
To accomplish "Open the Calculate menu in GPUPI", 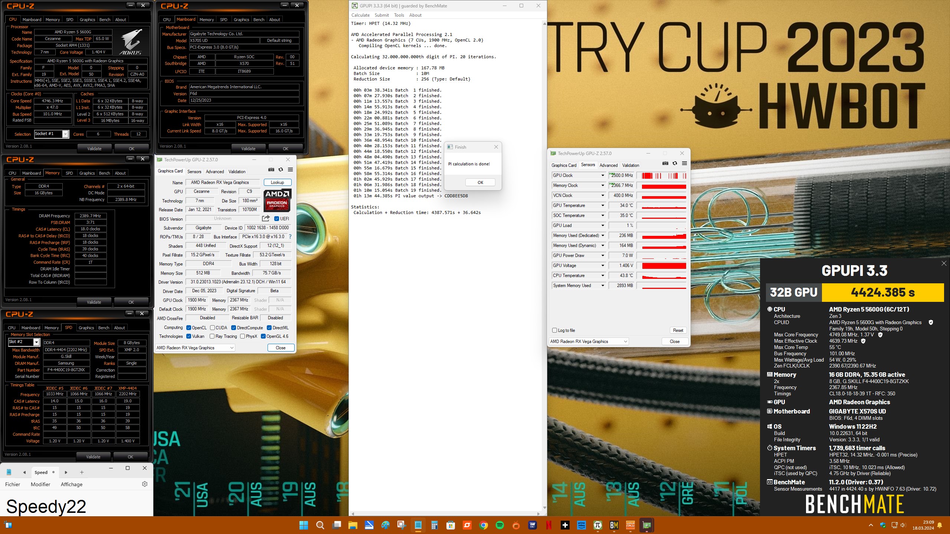I will [x=360, y=15].
